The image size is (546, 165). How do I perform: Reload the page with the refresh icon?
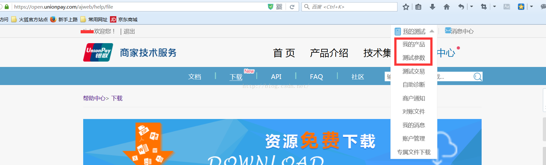[x=292, y=7]
